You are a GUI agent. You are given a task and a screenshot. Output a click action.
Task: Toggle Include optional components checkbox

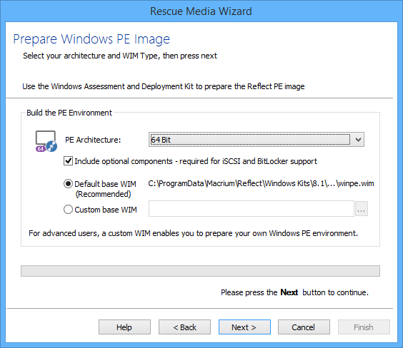68,161
